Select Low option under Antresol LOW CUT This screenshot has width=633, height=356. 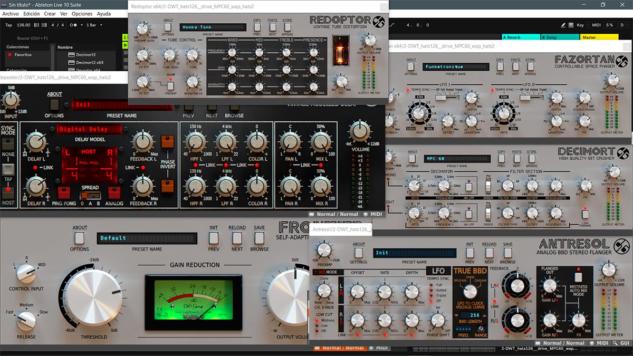[x=317, y=325]
